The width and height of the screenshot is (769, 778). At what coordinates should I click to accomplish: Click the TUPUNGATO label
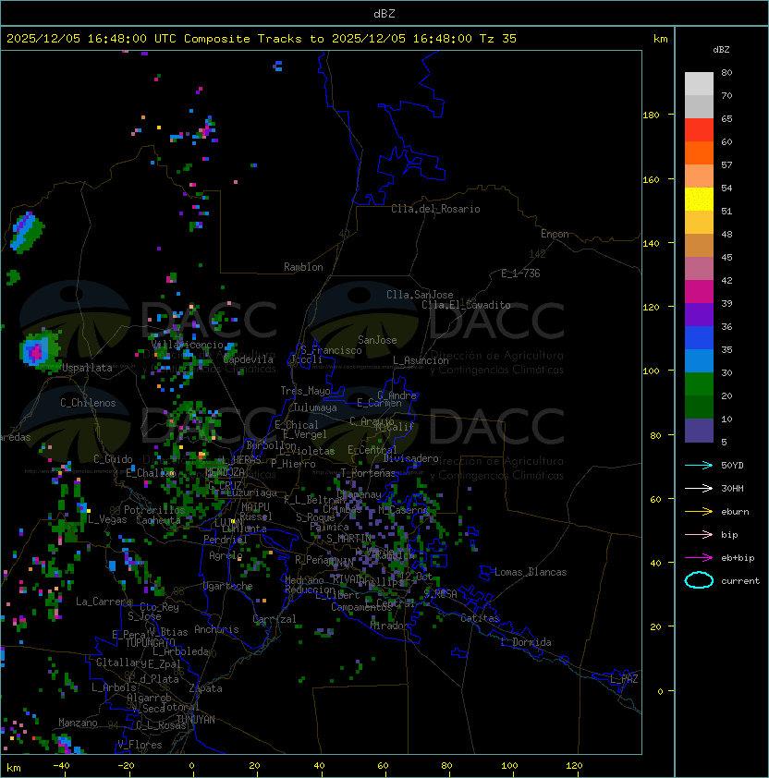click(x=150, y=643)
